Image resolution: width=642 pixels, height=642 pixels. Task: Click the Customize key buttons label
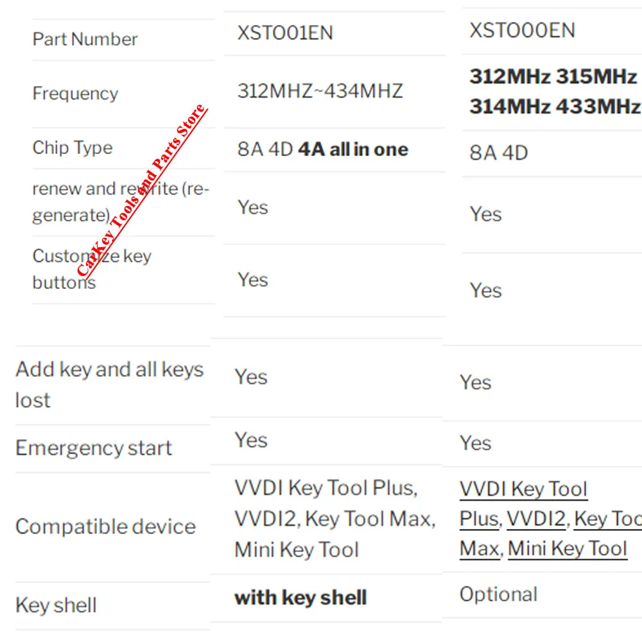[92, 270]
